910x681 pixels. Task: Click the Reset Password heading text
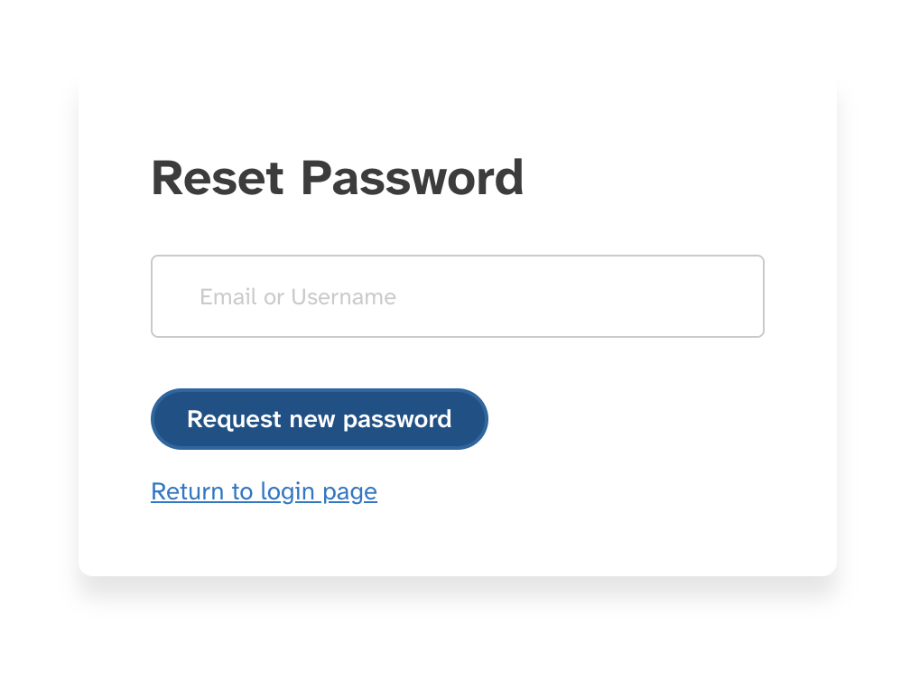click(338, 179)
